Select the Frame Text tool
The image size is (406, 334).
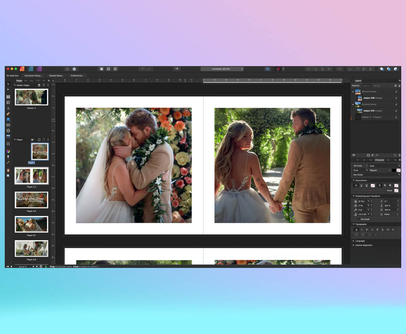(8, 97)
